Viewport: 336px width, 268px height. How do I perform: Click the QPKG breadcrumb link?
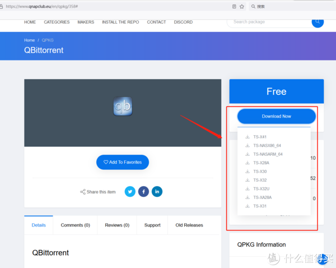(x=48, y=40)
